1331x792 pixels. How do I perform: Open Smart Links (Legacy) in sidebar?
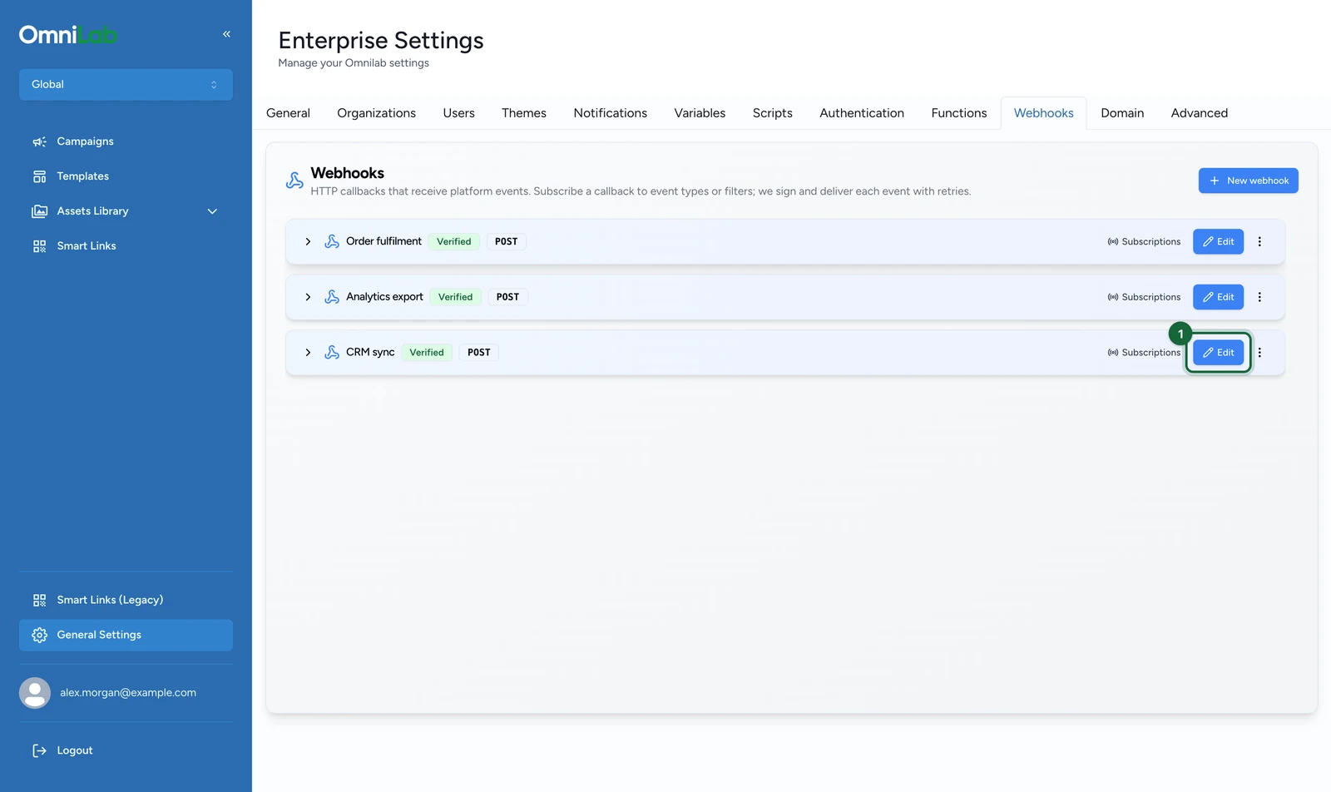(x=126, y=600)
